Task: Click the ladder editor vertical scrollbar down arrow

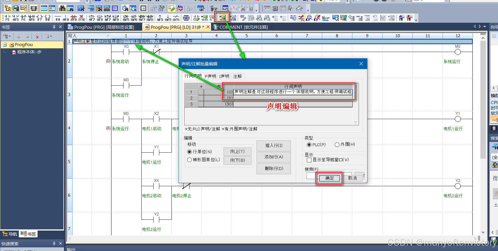Action: coord(483,232)
